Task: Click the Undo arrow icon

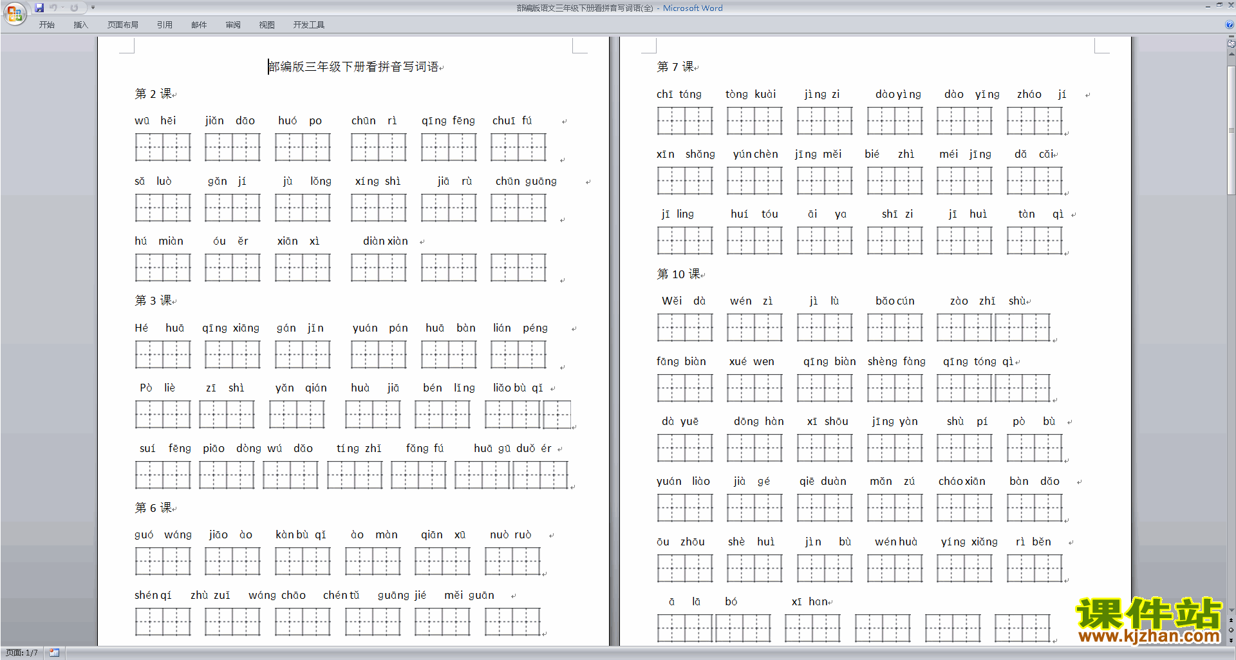Action: pos(53,8)
